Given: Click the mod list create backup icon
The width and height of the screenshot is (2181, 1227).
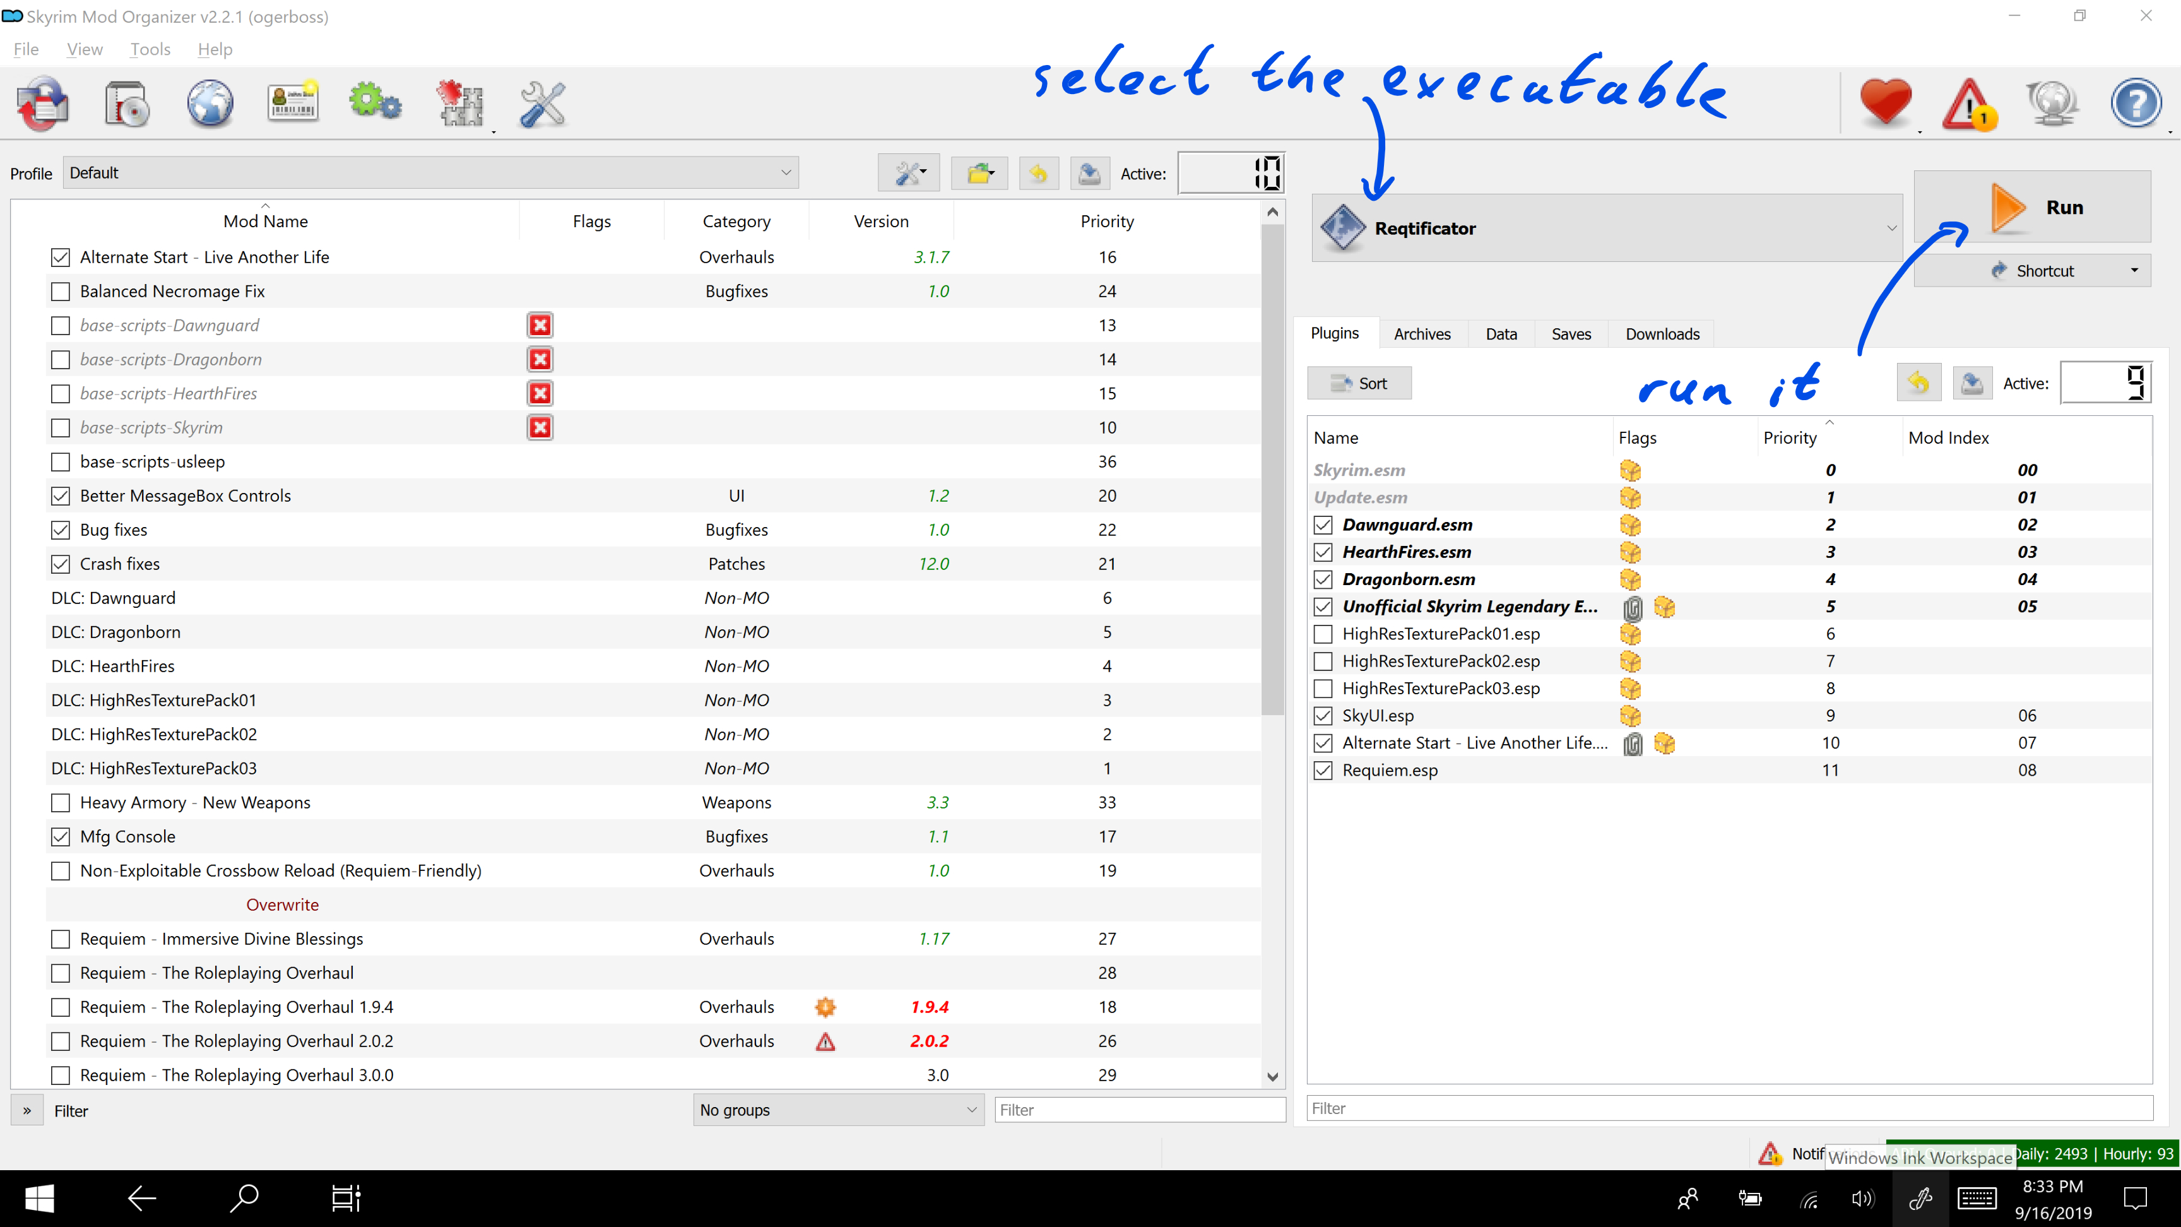Looking at the screenshot, I should (x=1090, y=174).
